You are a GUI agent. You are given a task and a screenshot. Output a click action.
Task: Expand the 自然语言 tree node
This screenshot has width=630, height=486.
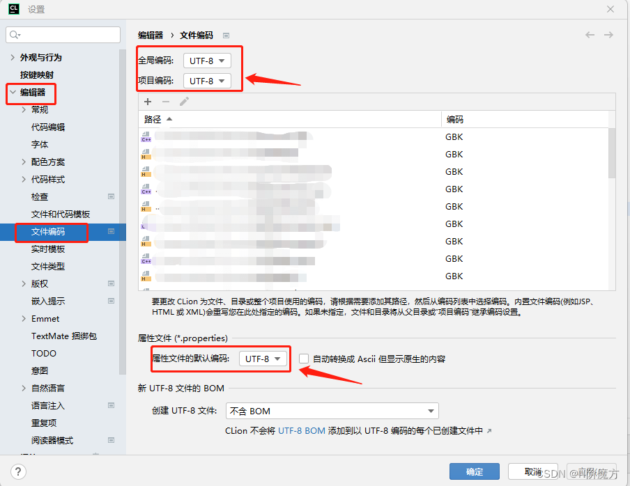click(x=24, y=388)
